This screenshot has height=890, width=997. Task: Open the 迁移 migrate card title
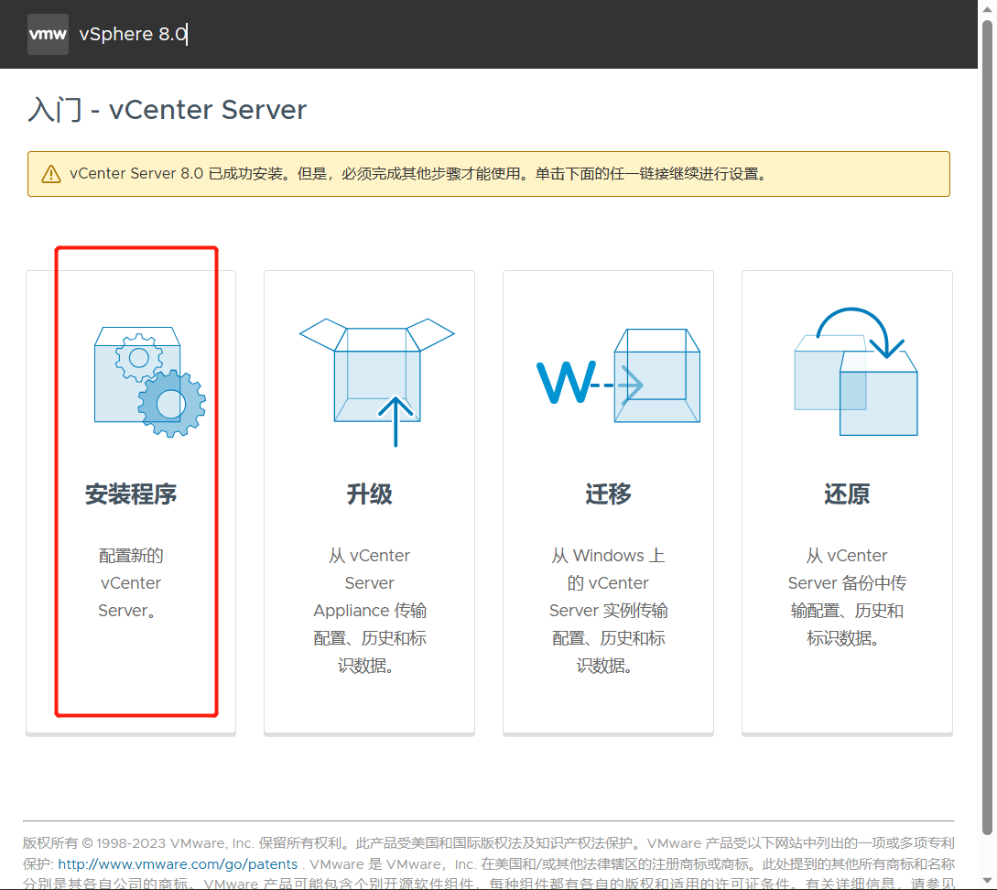pos(609,494)
